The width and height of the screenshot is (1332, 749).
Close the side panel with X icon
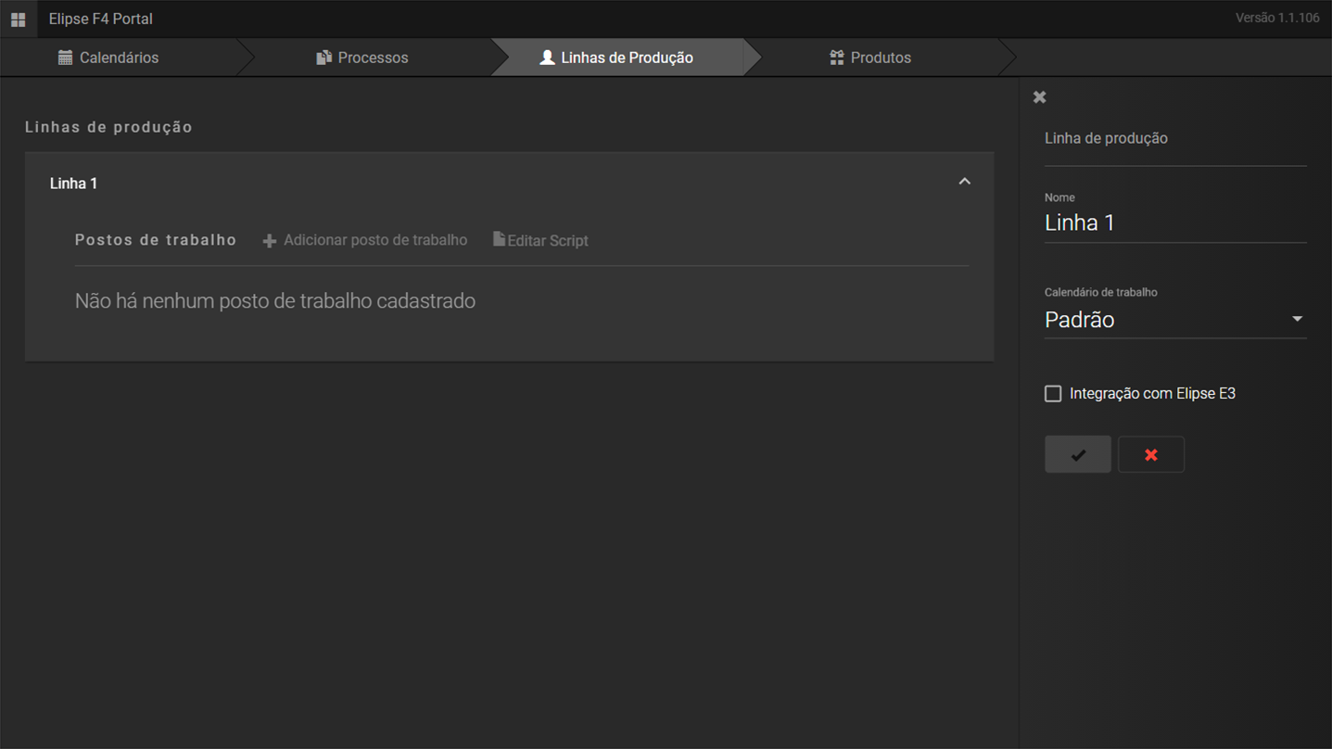(x=1040, y=97)
